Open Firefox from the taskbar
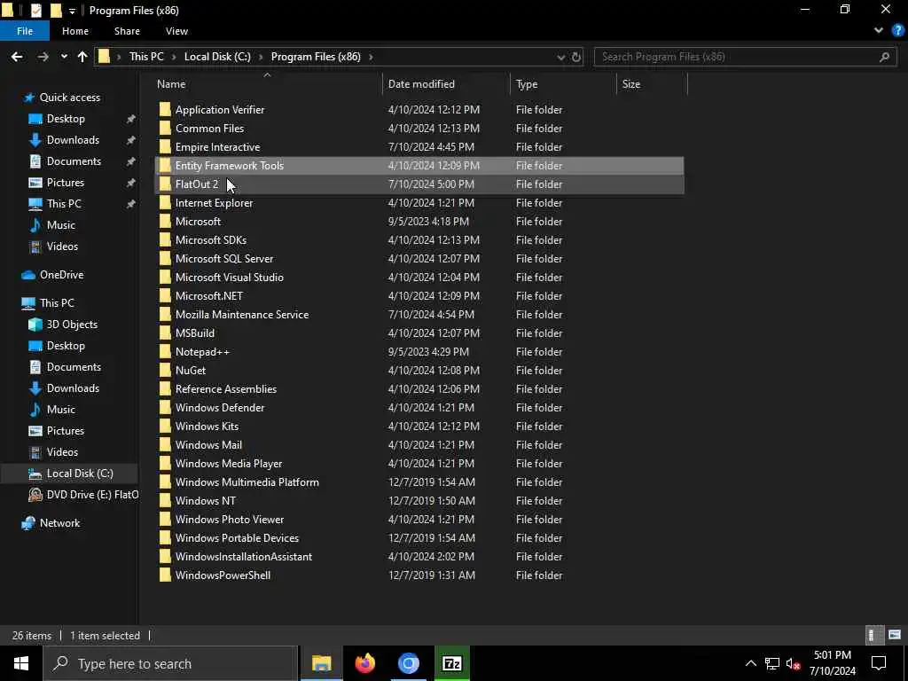Viewport: 908px width, 681px height. point(364,663)
